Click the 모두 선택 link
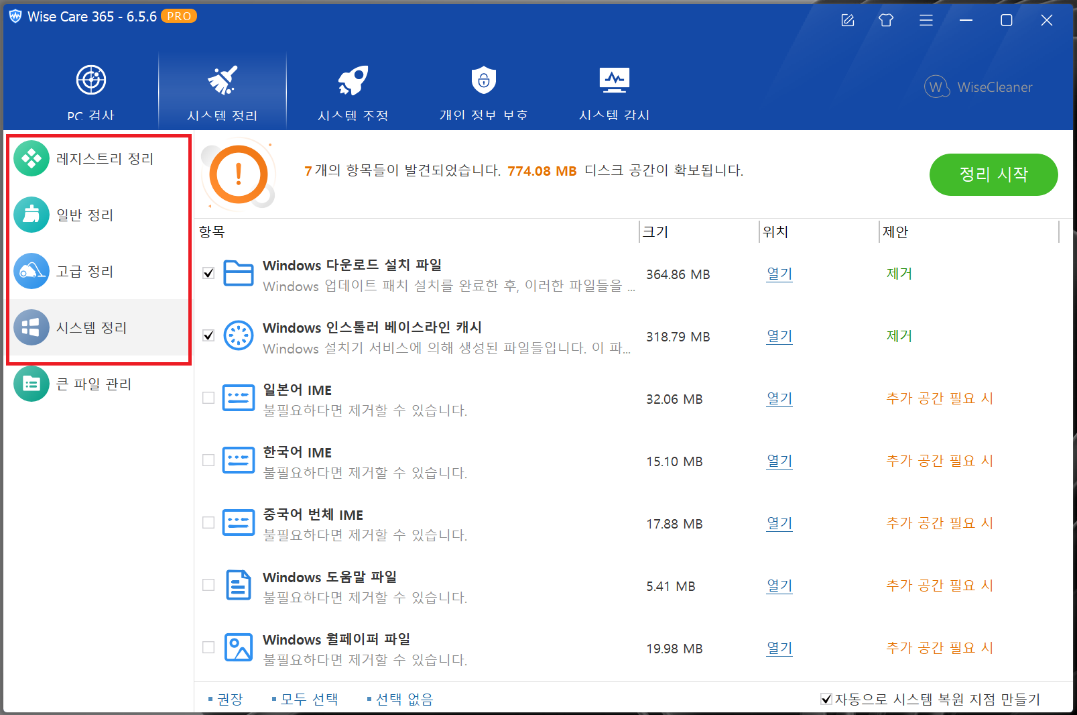Image resolution: width=1077 pixels, height=715 pixels. [309, 699]
